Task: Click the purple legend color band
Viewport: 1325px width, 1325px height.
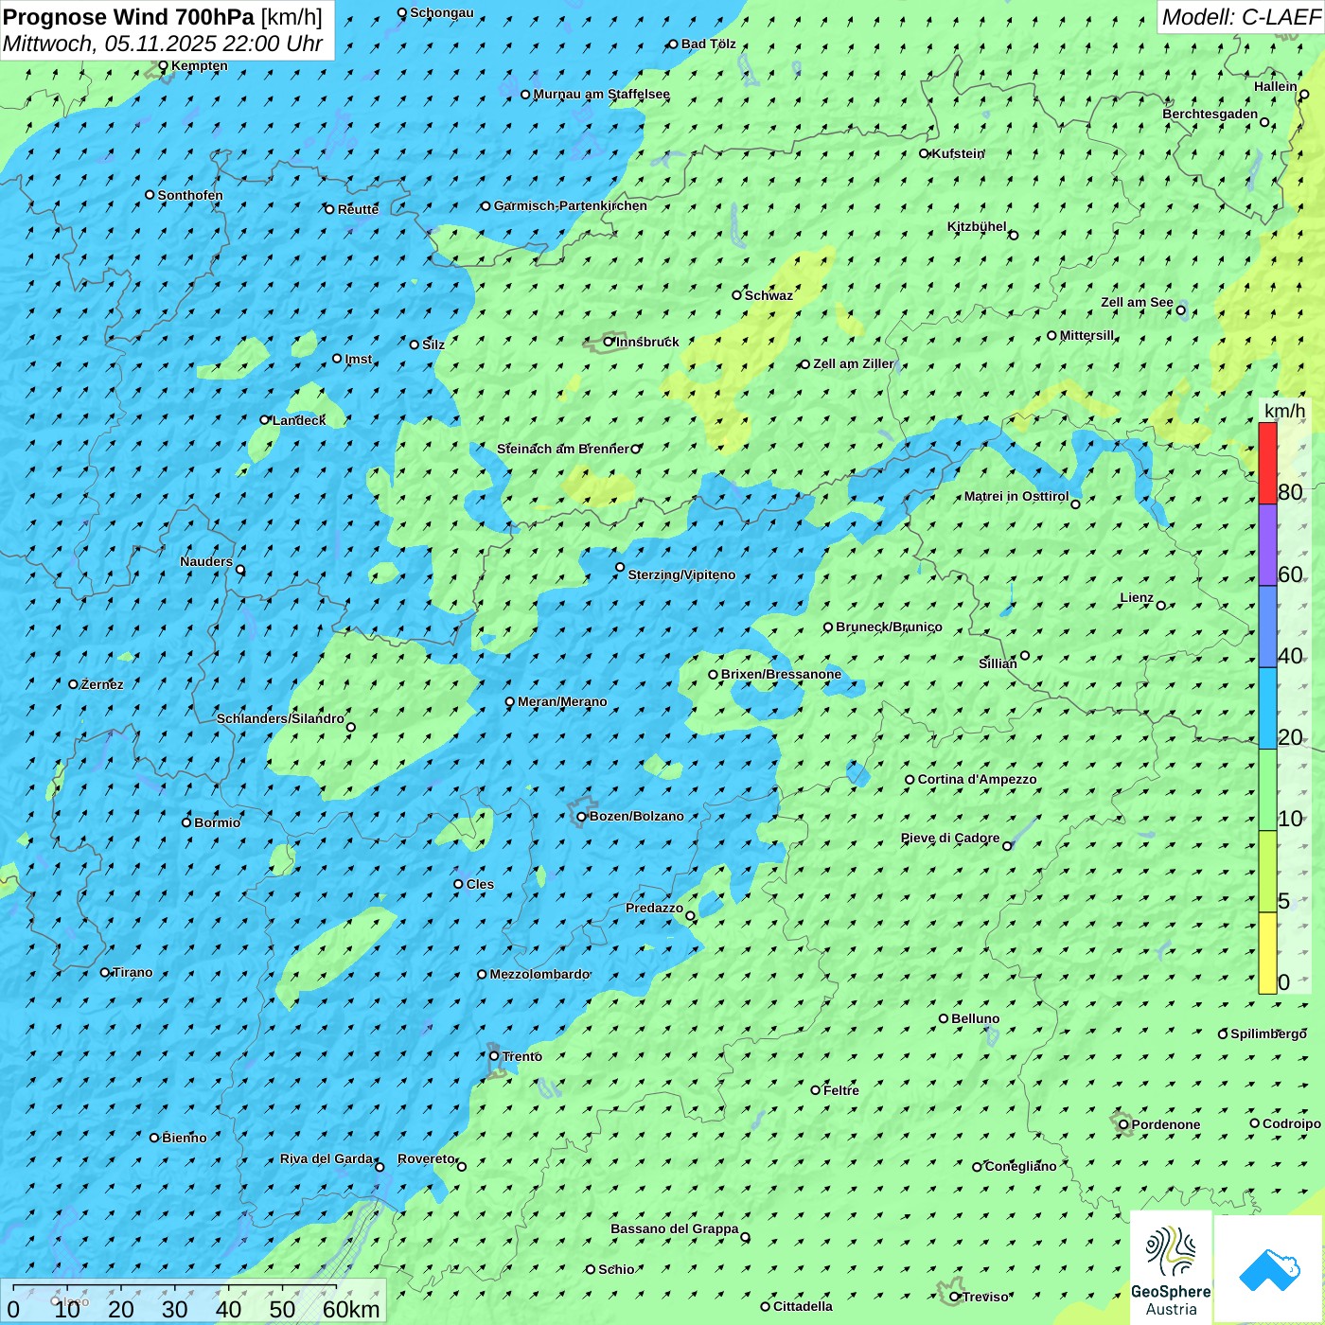Action: point(1267,544)
